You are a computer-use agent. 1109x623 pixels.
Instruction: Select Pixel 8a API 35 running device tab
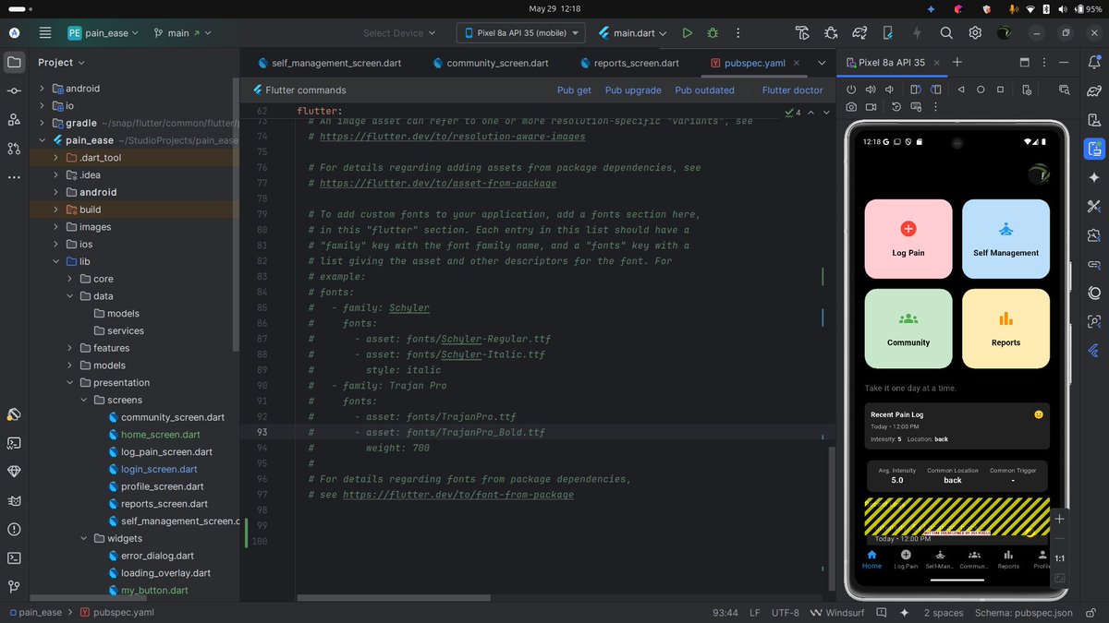point(891,63)
